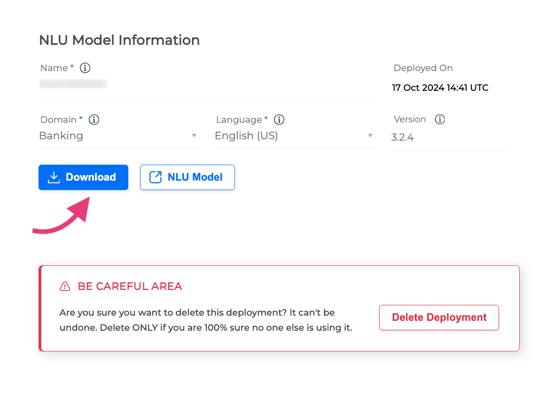
Task: Click the Language info icon
Action: 279,119
